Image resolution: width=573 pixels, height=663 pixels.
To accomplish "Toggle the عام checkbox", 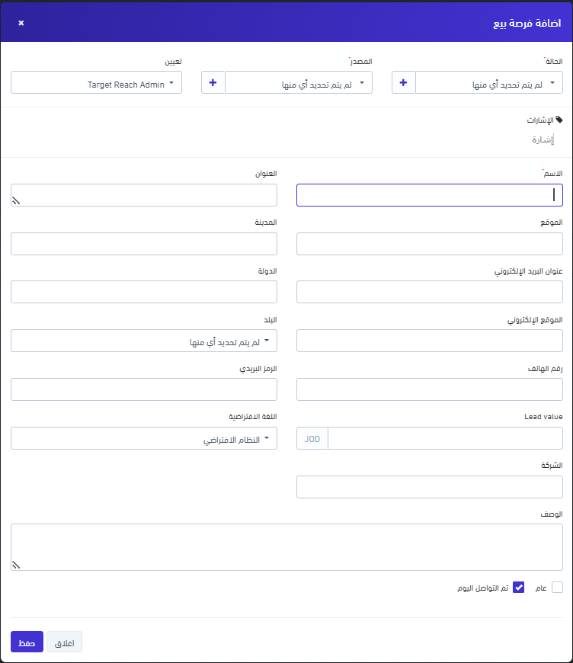I will click(557, 587).
